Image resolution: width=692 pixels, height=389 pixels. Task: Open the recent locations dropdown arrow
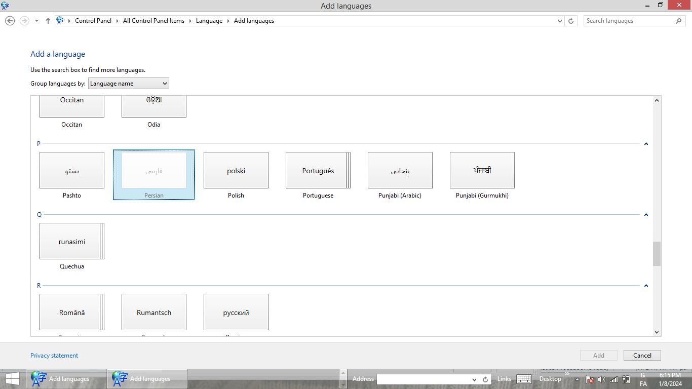click(x=36, y=21)
